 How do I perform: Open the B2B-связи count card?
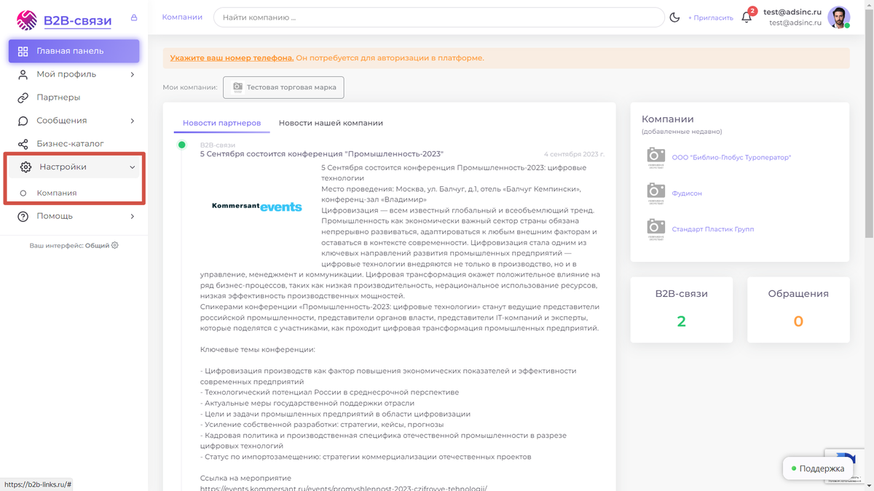(682, 309)
